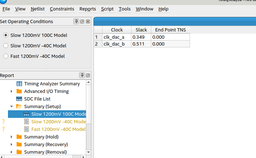Select the clk_dac_a clock cell
This screenshot has height=158, width=256.
pyautogui.click(x=117, y=37)
